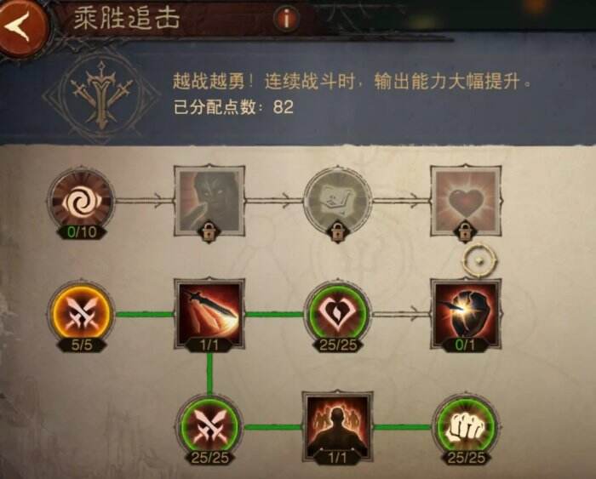Select the green crossed swords 25/25 node
The image size is (596, 479).
click(209, 428)
